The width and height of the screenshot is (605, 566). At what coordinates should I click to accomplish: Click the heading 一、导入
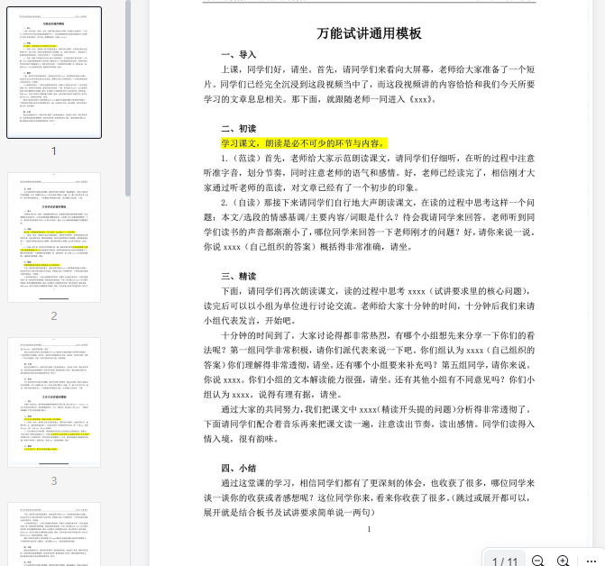coord(238,54)
